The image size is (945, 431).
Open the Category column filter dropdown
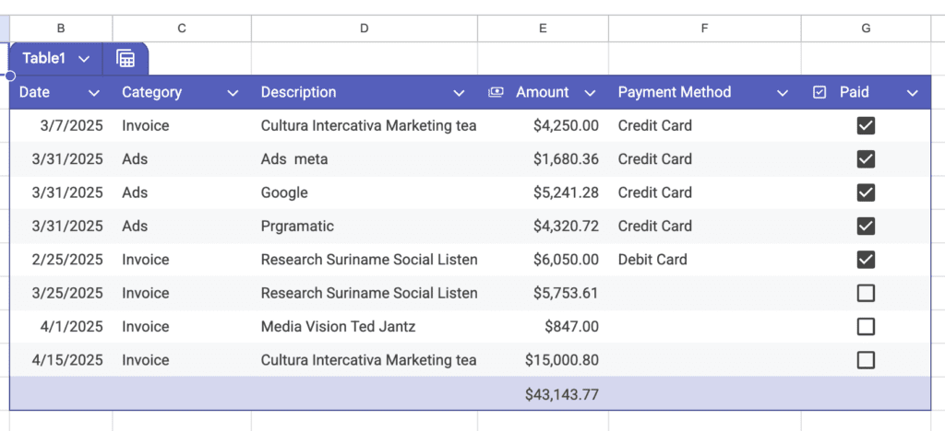coord(233,92)
